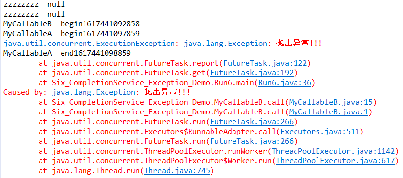The height and width of the screenshot is (178, 403).
Task: Go to Run6.java:36 in main
Action: [x=285, y=83]
